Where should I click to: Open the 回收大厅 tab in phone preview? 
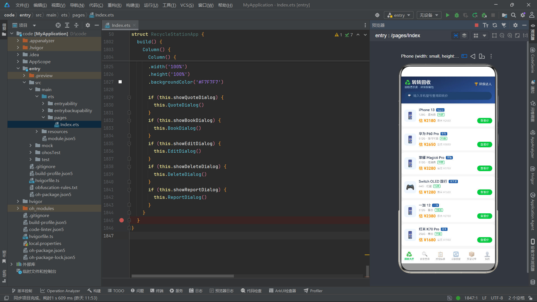[409, 256]
